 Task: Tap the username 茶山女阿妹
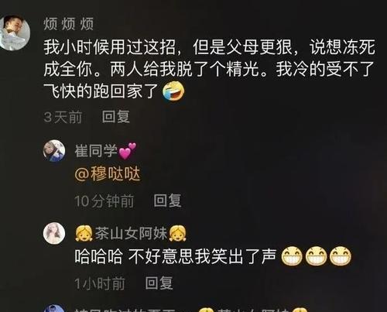(131, 234)
